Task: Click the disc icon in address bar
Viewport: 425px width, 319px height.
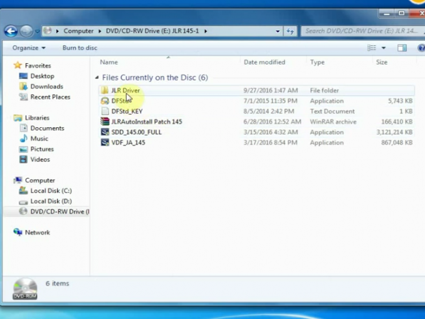Action: pyautogui.click(x=48, y=31)
